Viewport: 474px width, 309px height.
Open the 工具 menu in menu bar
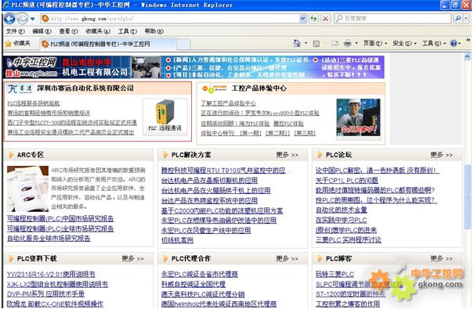tap(127, 31)
